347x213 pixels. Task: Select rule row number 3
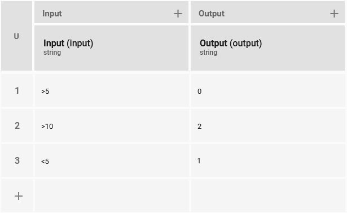pyautogui.click(x=17, y=160)
